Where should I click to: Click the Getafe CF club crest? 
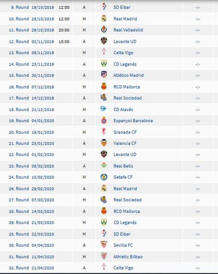[104, 177]
